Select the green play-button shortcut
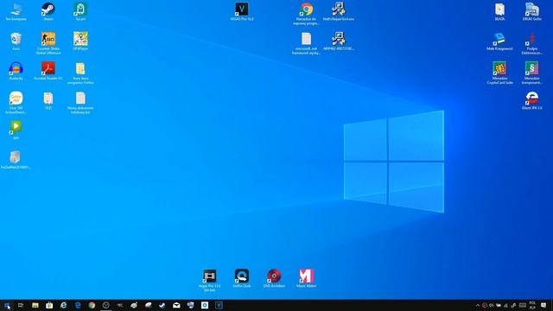 [16, 130]
